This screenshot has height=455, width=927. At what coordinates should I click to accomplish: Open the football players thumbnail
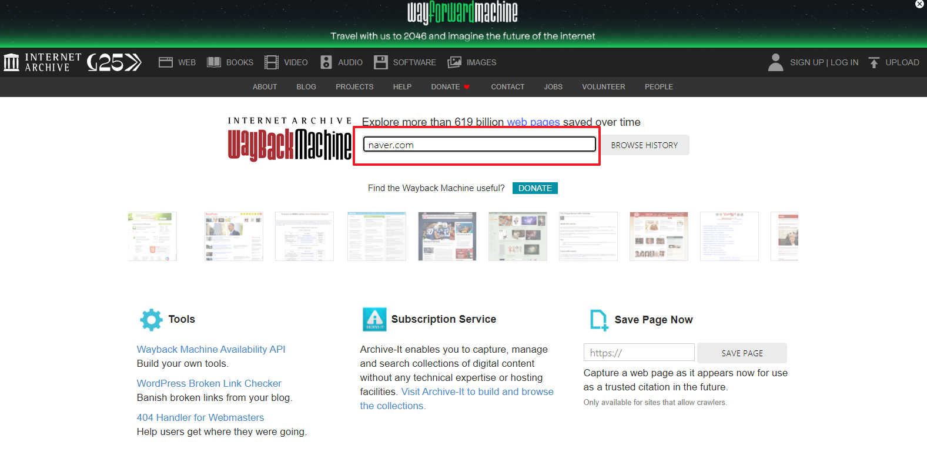point(447,236)
